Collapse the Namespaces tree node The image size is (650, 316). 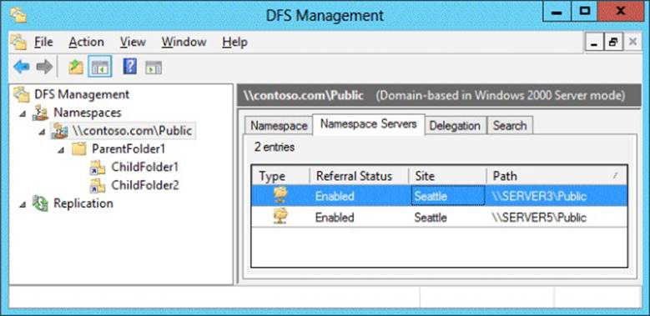click(x=23, y=113)
